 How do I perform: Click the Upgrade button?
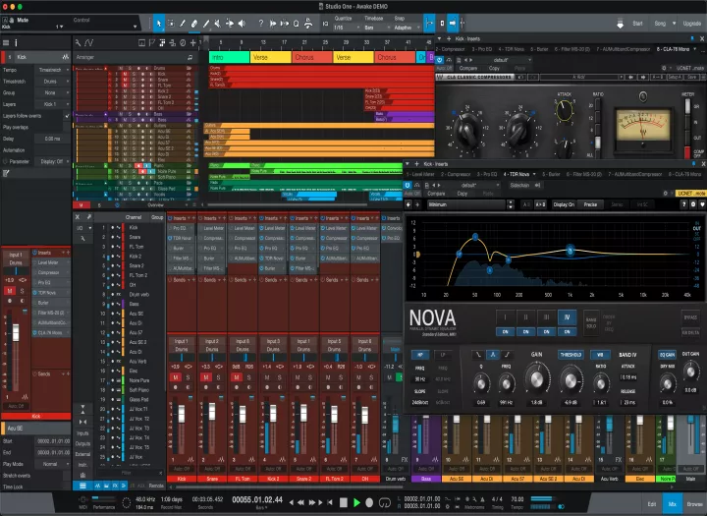[x=691, y=24]
